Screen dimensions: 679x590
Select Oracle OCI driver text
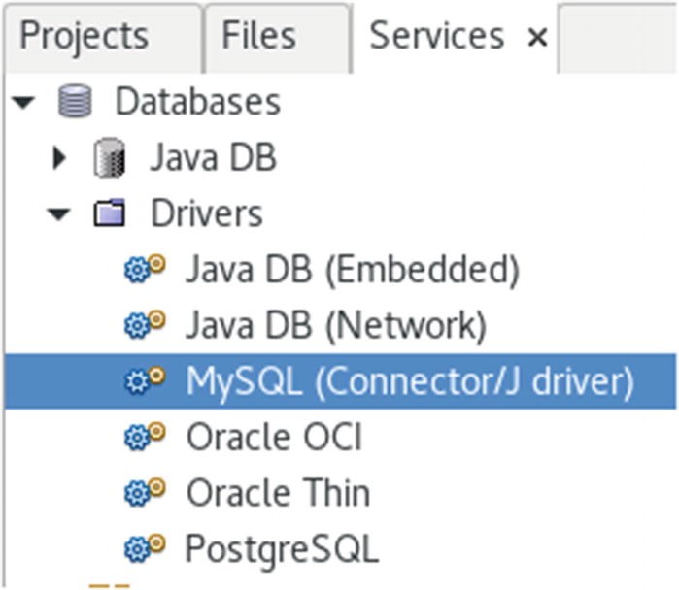274,437
